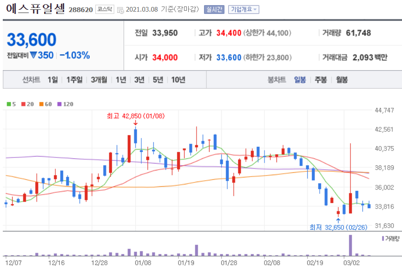402x268 pixels.
Task: Click the opening price 34,000
Action: (x=165, y=58)
